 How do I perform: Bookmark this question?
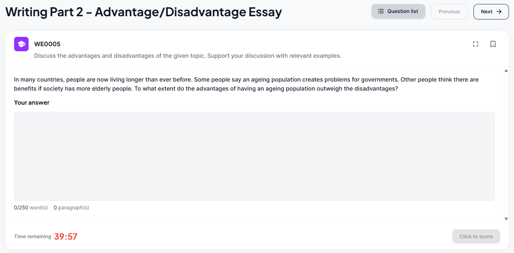(493, 44)
